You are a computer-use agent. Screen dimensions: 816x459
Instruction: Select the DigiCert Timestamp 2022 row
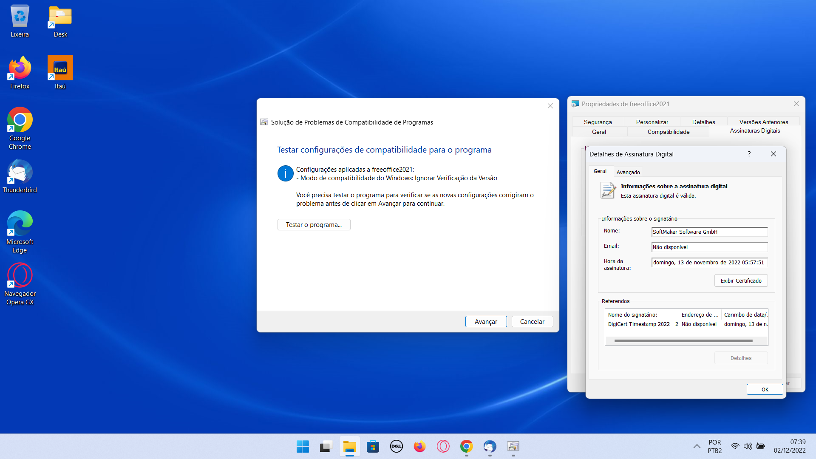click(x=643, y=324)
